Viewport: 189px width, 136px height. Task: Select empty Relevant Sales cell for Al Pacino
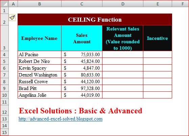[x=123, y=54]
